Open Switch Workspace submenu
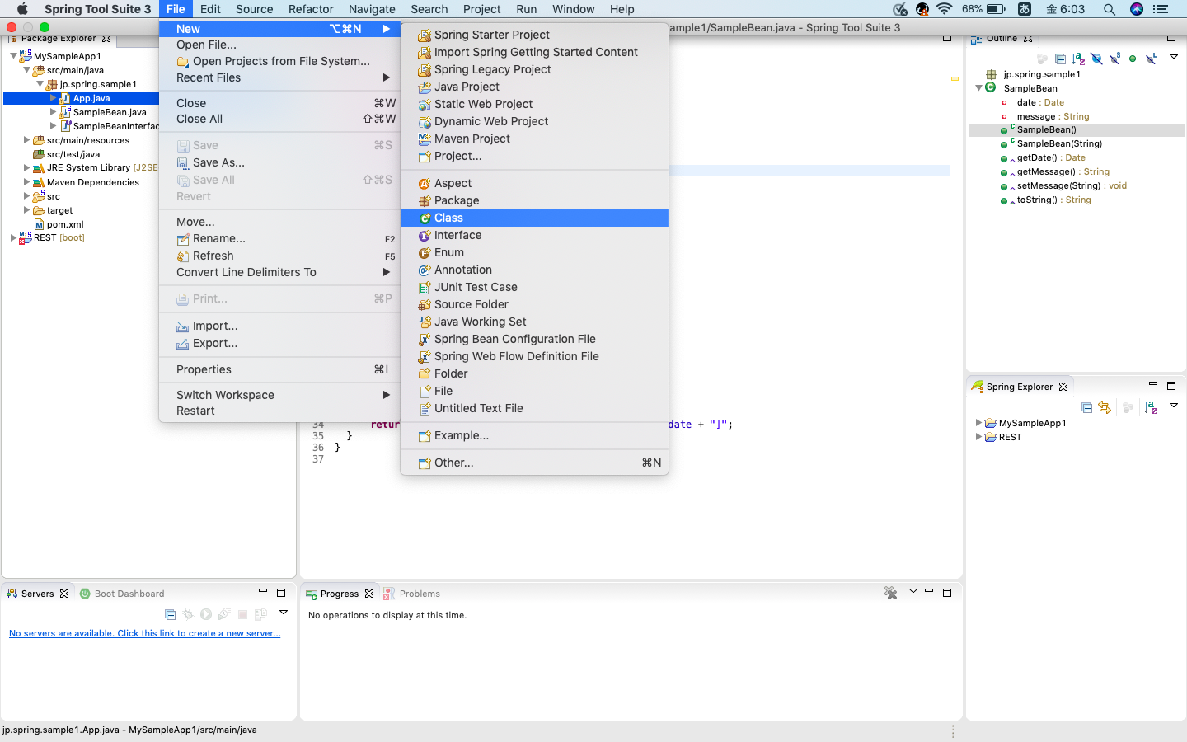The height and width of the screenshot is (742, 1187). [279, 395]
